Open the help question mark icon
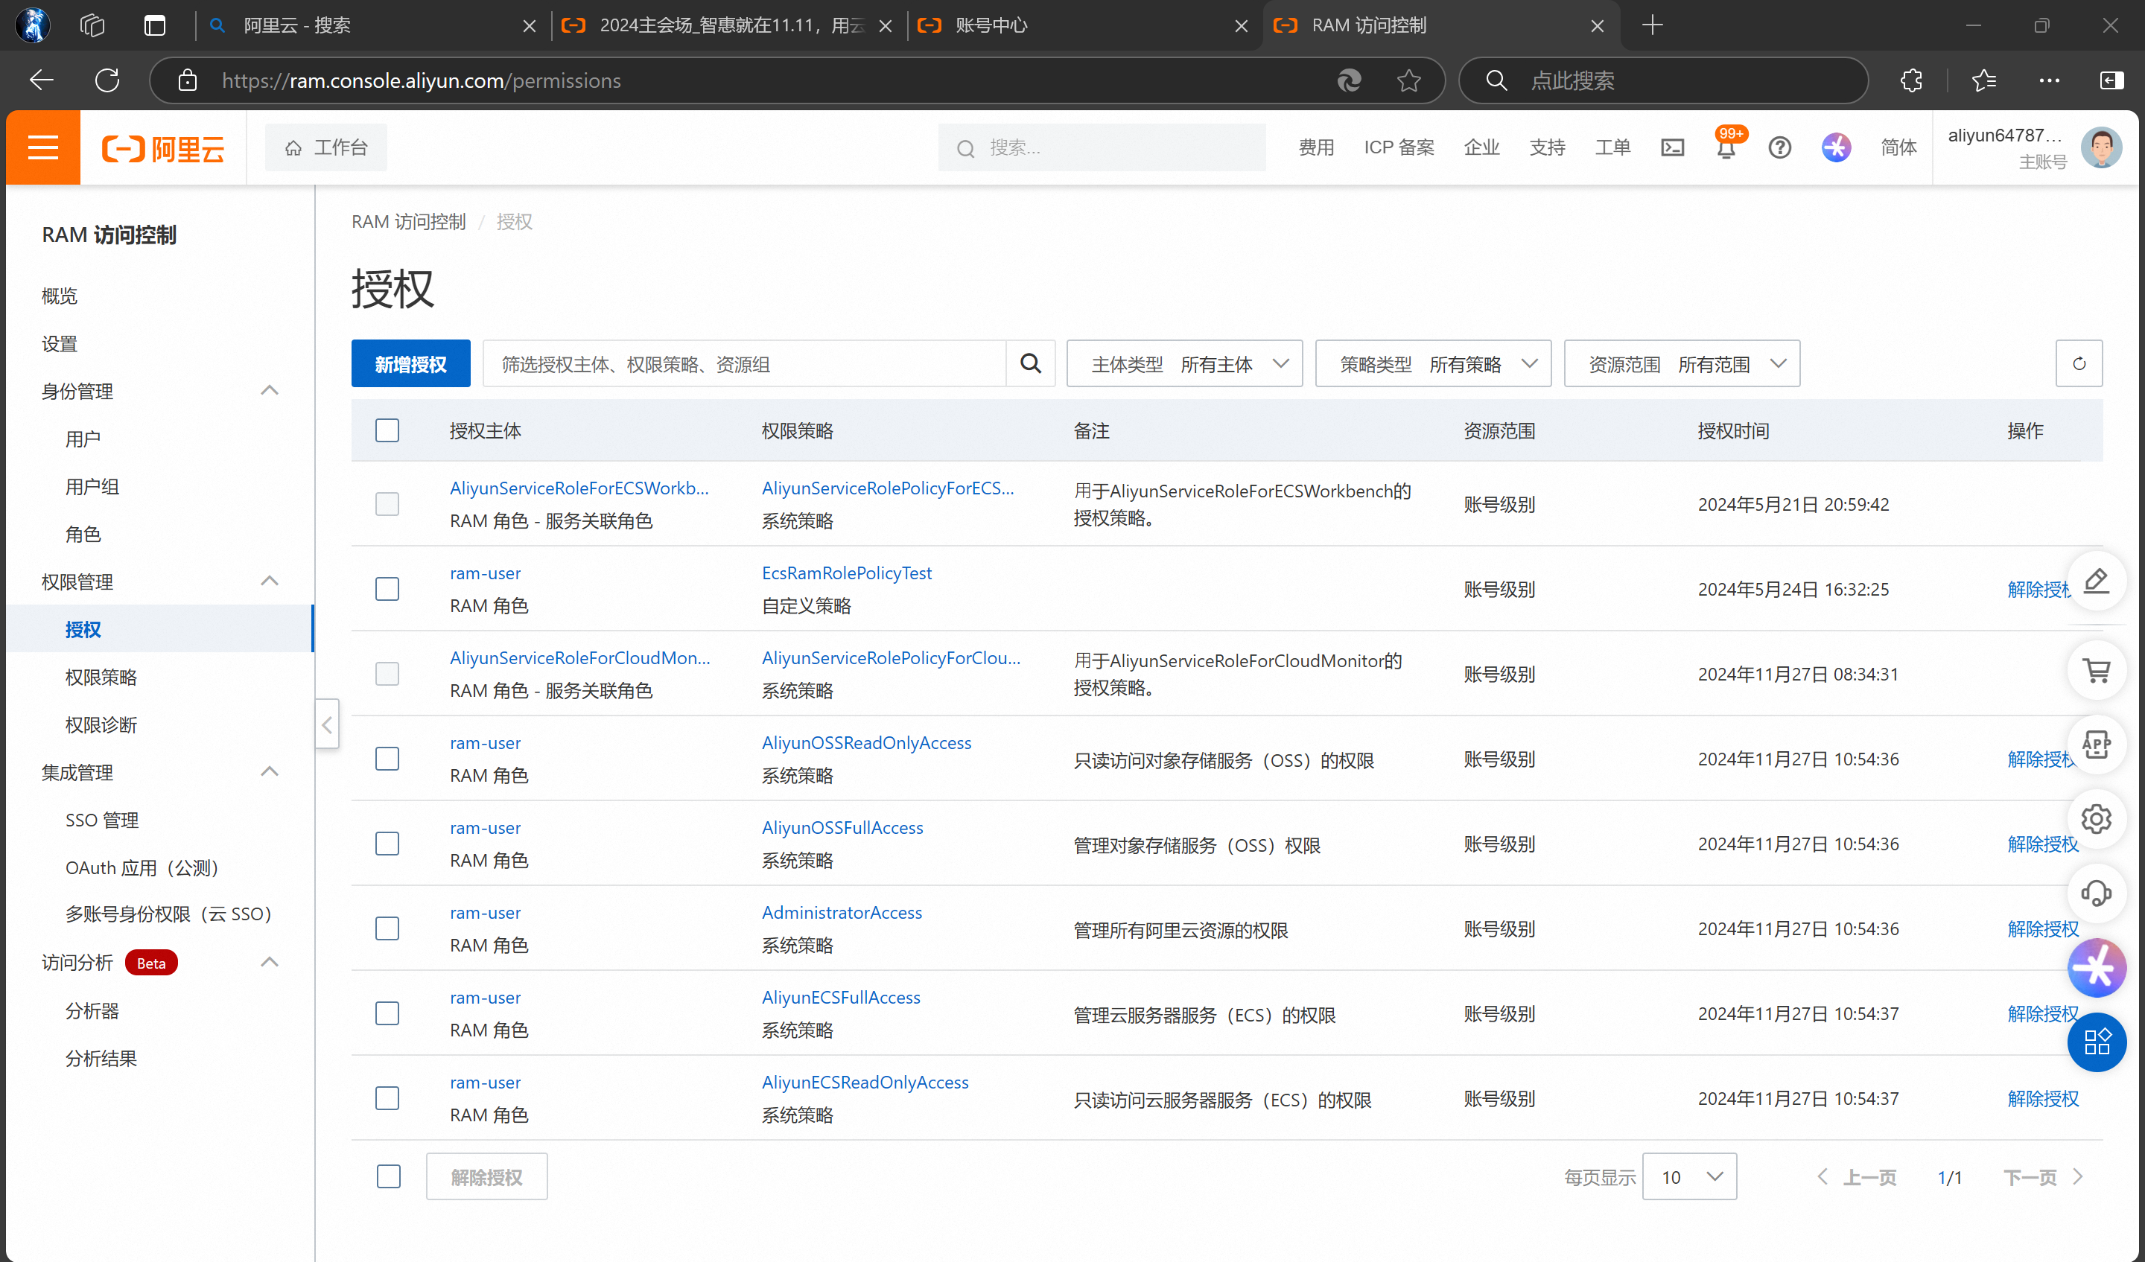 [x=1779, y=147]
